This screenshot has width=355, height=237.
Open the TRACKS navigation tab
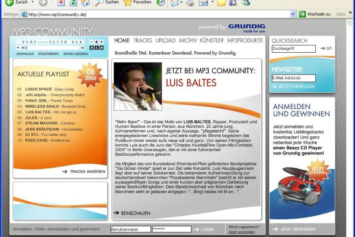pyautogui.click(x=143, y=41)
